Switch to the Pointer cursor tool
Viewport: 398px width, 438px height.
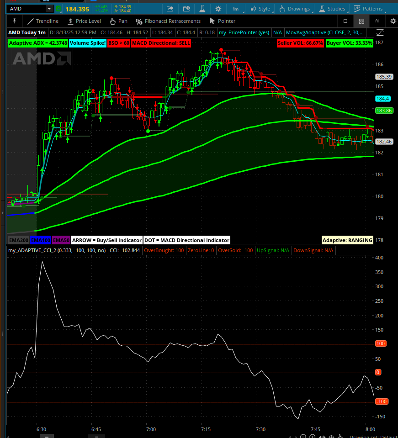pyautogui.click(x=222, y=21)
